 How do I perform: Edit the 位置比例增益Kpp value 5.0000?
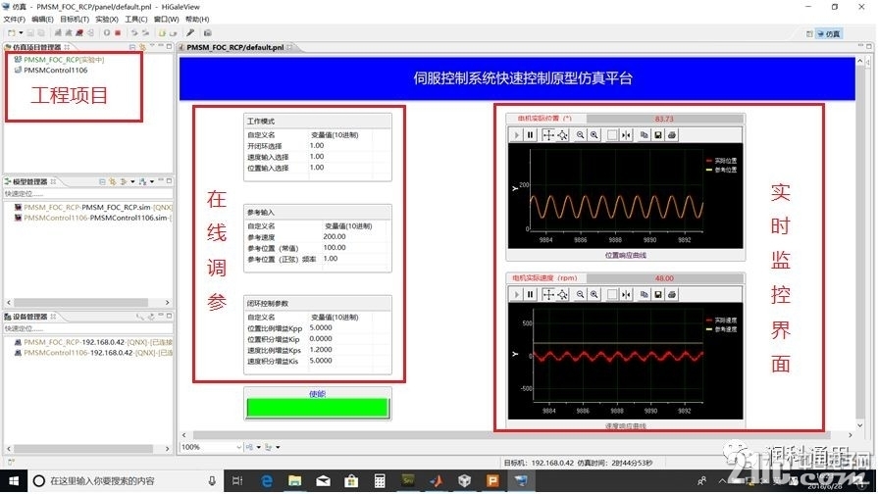coord(320,327)
